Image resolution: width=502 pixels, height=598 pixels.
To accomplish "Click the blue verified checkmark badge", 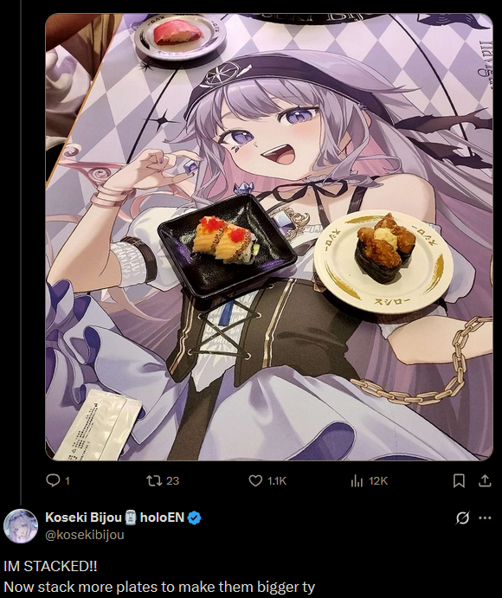I will point(195,518).
